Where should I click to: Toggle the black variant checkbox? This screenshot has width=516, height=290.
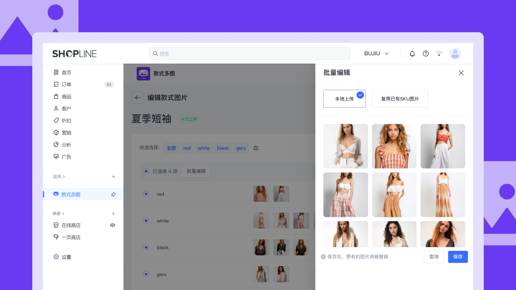pyautogui.click(x=146, y=247)
